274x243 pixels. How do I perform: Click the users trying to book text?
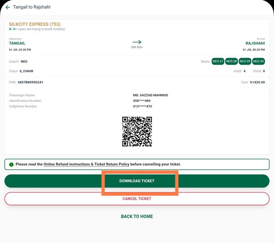(39, 29)
